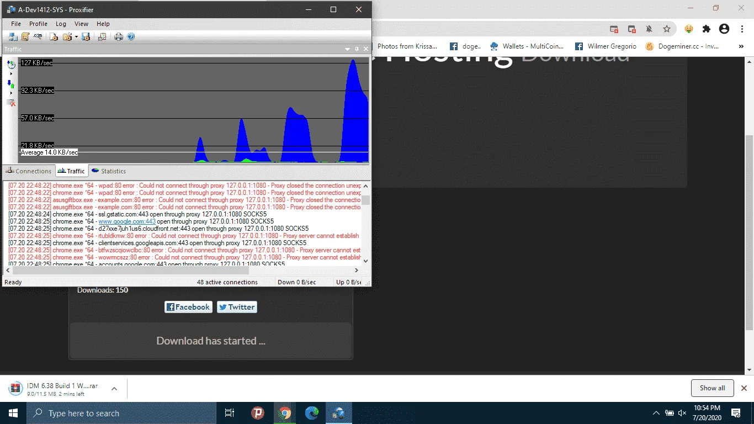Click the muted notifications bell icon
This screenshot has width=754, height=424.
649,29
